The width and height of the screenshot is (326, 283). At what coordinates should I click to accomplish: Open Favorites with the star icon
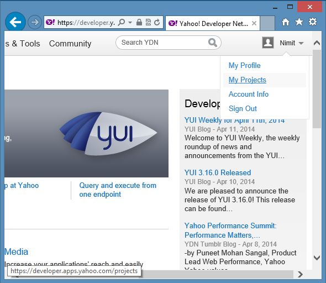coord(299,22)
